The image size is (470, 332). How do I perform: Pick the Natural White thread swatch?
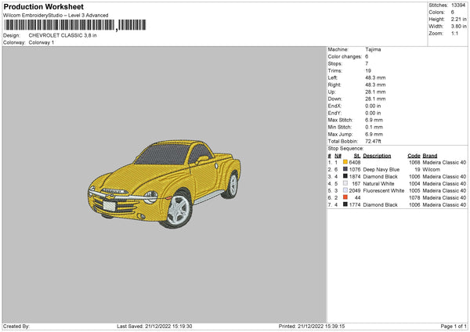[x=345, y=184]
